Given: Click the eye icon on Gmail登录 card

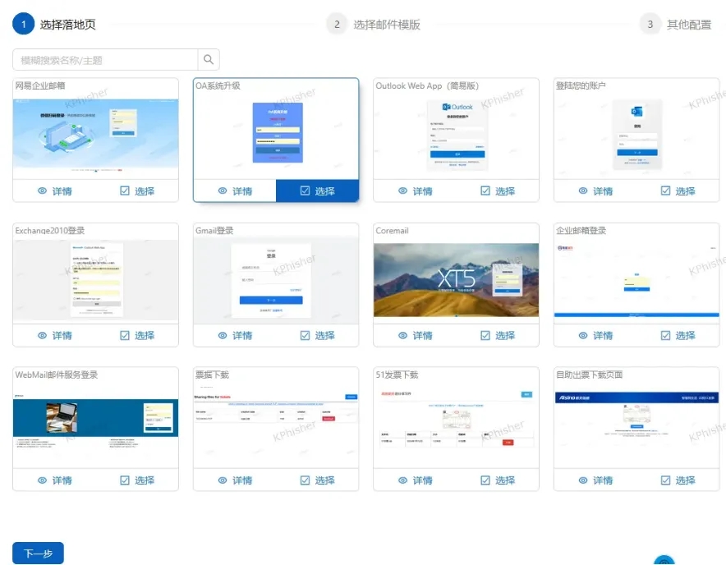Looking at the screenshot, I should pyautogui.click(x=223, y=336).
